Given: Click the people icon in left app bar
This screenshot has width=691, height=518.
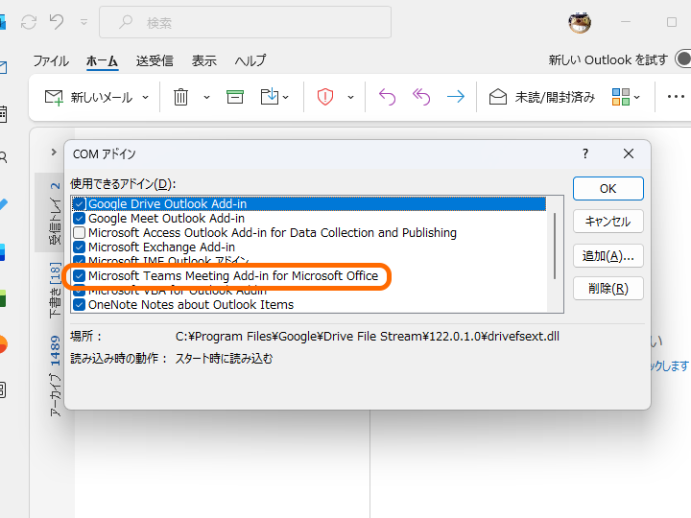Looking at the screenshot, I should click(3, 157).
